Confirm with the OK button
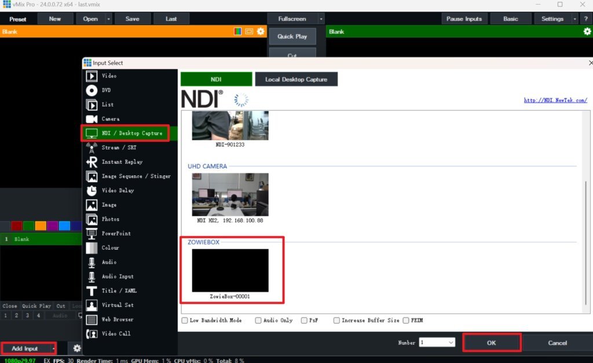This screenshot has height=363, width=593. coord(492,343)
